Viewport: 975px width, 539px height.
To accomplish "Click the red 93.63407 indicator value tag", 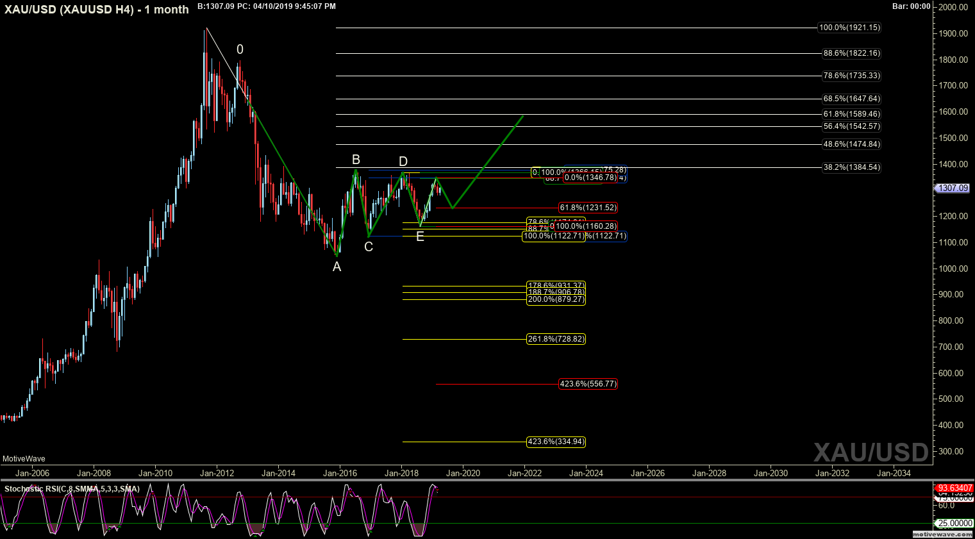I will 955,488.
